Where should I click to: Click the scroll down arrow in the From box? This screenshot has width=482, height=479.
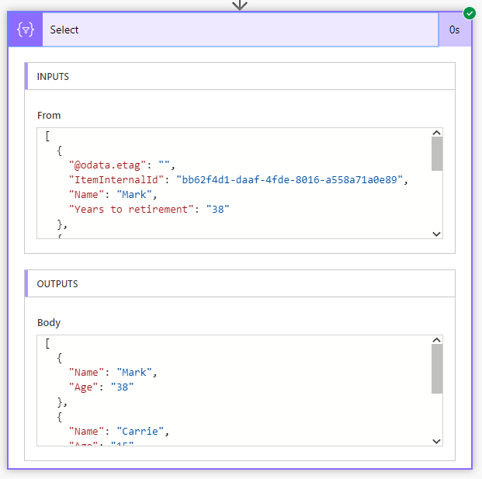coord(436,233)
